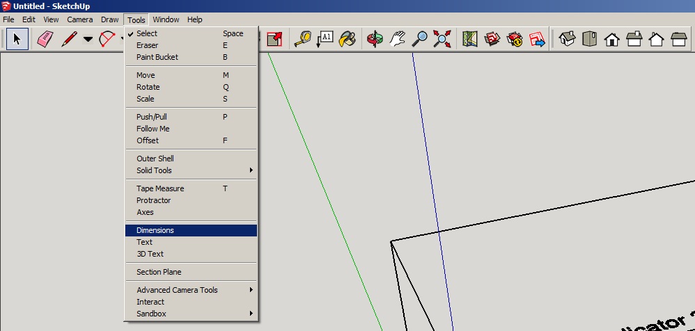Select Move in the Tools menu

click(191, 75)
